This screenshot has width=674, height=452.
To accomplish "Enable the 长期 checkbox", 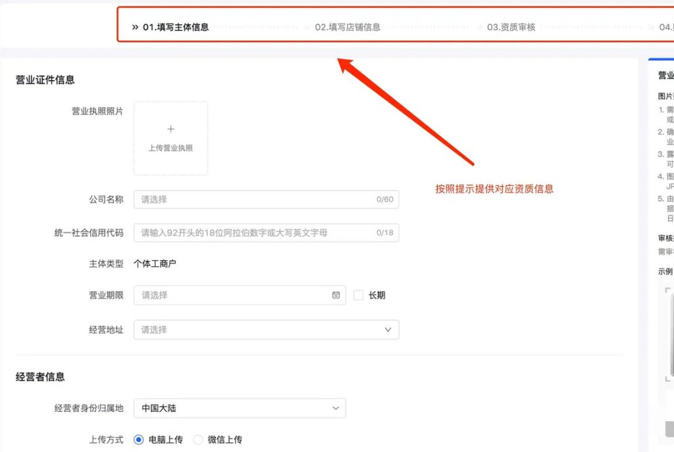I will [359, 296].
